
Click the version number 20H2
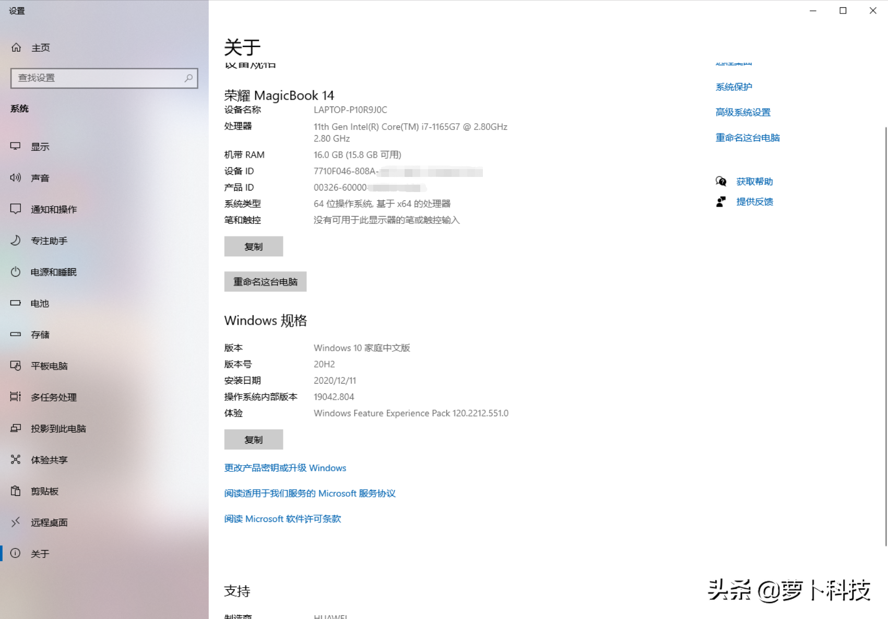pyautogui.click(x=324, y=364)
